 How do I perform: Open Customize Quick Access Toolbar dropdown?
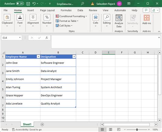pyautogui.click(x=50, y=4)
